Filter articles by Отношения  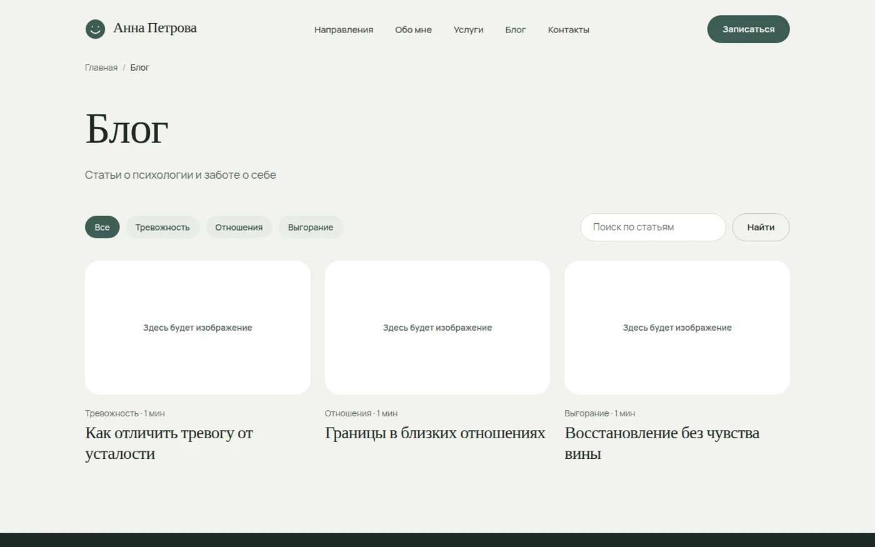pyautogui.click(x=239, y=228)
